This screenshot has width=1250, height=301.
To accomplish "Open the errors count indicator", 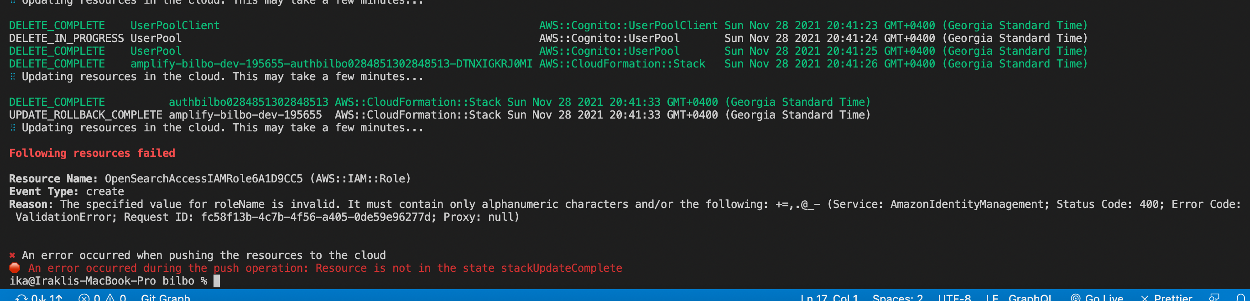I will tap(89, 297).
